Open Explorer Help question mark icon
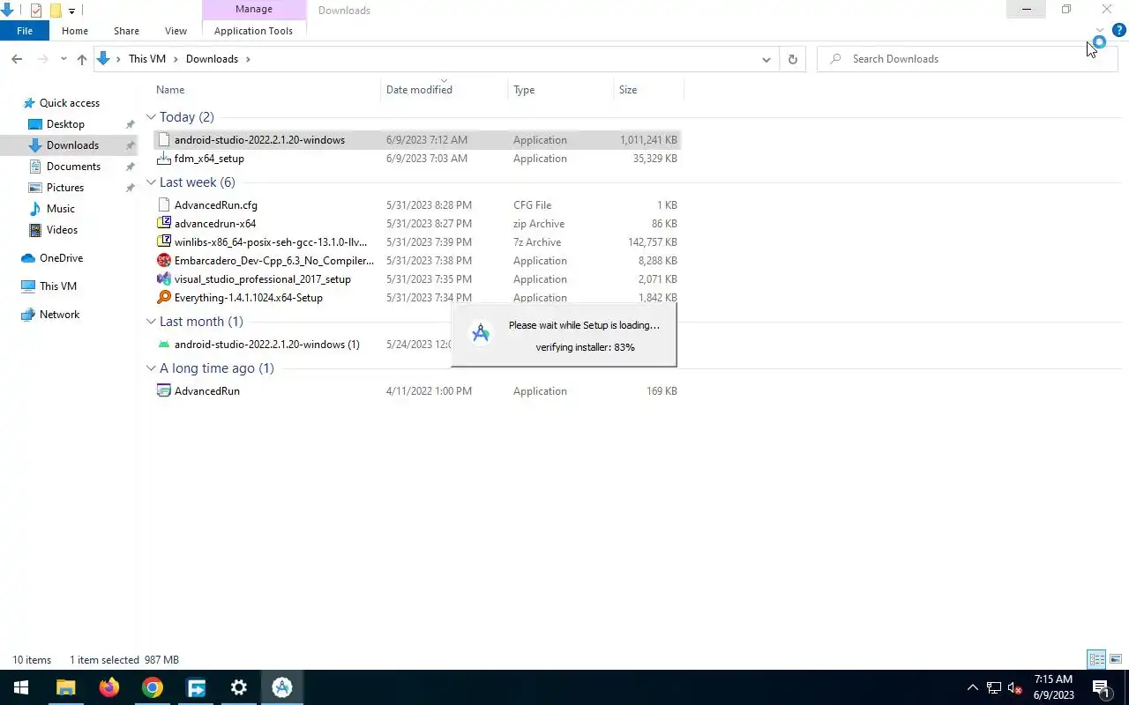Viewport: 1129px width, 705px height. (x=1118, y=30)
